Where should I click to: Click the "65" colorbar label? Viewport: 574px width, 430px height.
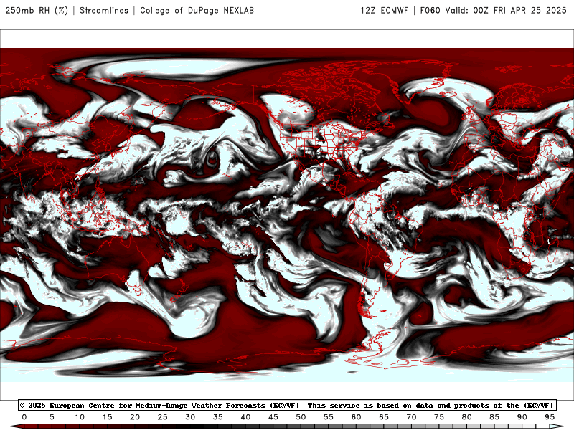384,417
